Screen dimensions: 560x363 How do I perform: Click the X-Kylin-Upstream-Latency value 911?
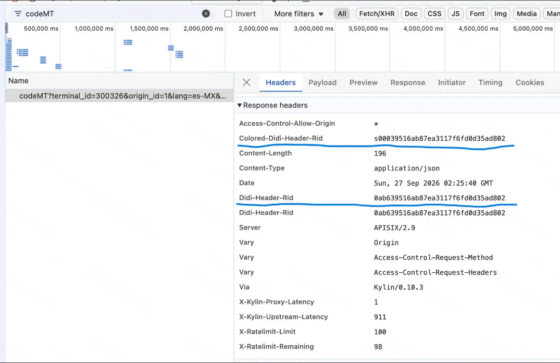(x=380, y=317)
